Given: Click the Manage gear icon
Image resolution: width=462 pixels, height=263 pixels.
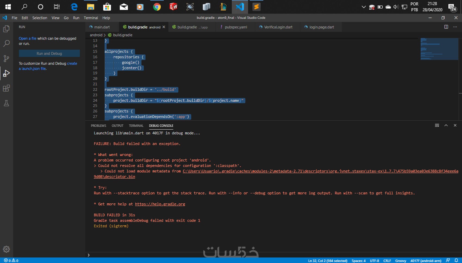Looking at the screenshot, I should (x=6, y=249).
